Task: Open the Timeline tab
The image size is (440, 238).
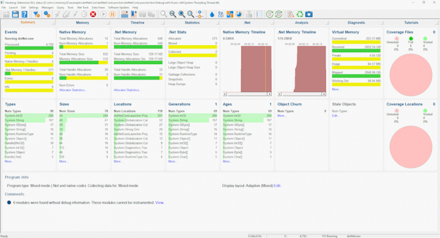Action: pyautogui.click(x=137, y=22)
